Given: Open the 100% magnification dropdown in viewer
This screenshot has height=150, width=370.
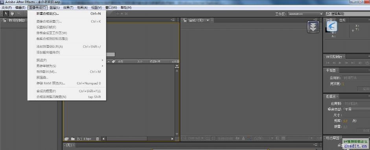Looking at the screenshot, I should point(196,138).
